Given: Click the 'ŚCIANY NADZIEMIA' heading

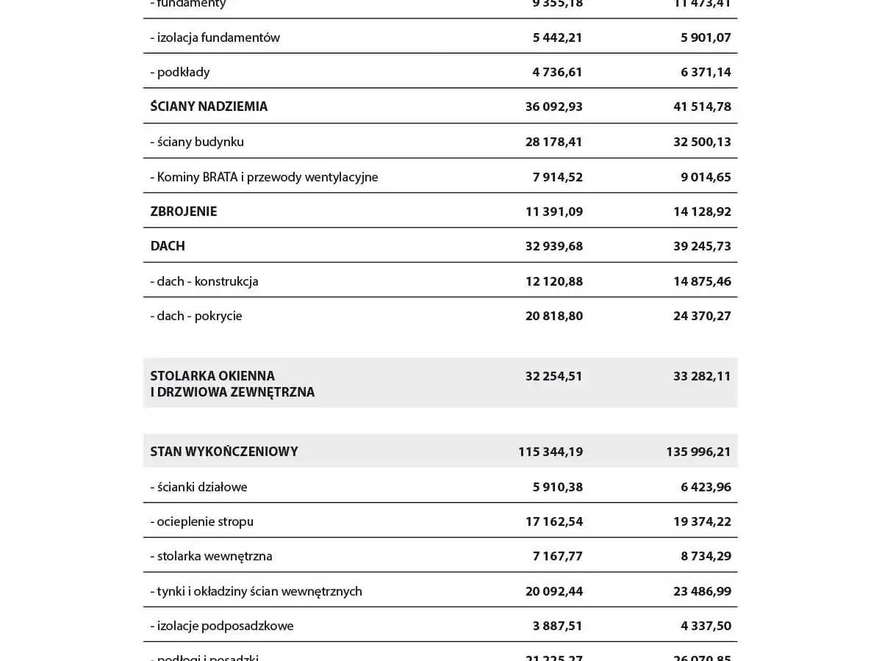Looking at the screenshot, I should [209, 106].
